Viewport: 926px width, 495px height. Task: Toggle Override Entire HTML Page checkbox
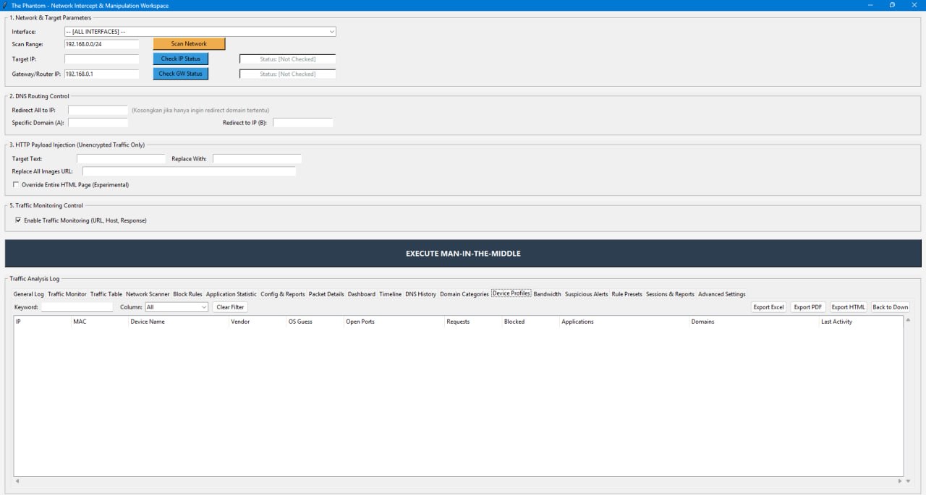pyautogui.click(x=16, y=185)
